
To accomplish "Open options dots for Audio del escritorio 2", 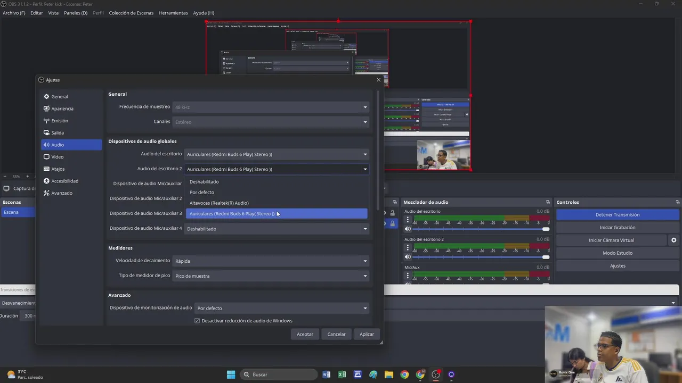I will tap(408, 248).
